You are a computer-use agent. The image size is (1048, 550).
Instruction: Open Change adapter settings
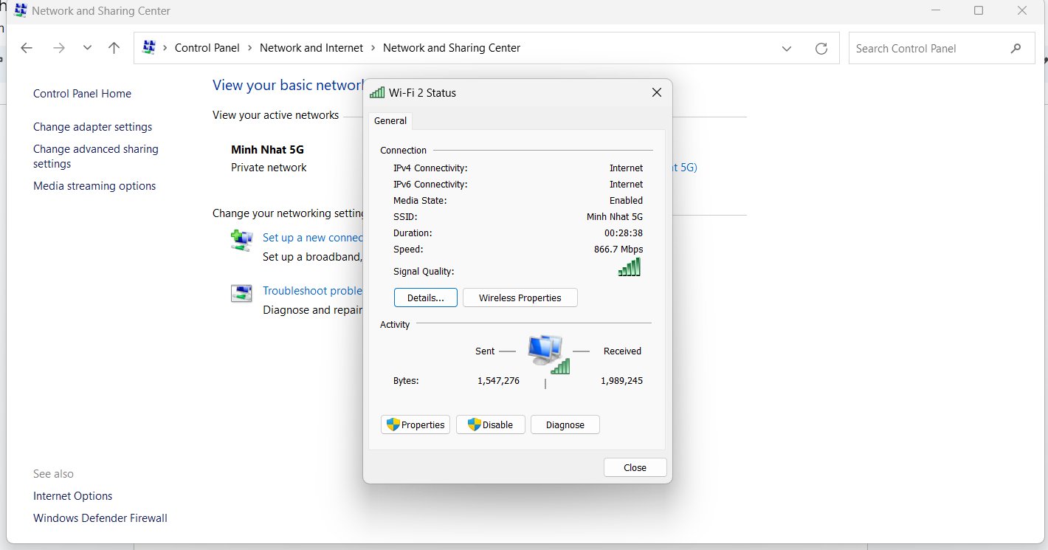click(92, 127)
